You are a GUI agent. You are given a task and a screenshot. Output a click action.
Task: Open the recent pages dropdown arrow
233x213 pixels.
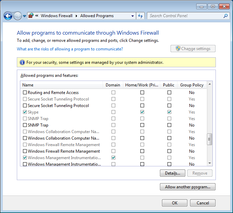pos(25,16)
